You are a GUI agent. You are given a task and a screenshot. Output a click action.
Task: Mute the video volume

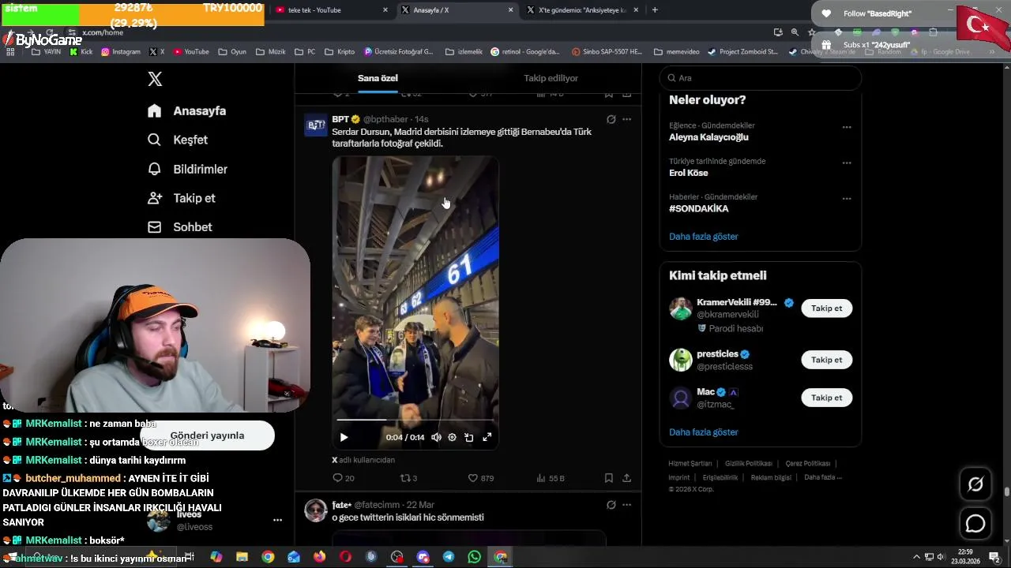[436, 437]
